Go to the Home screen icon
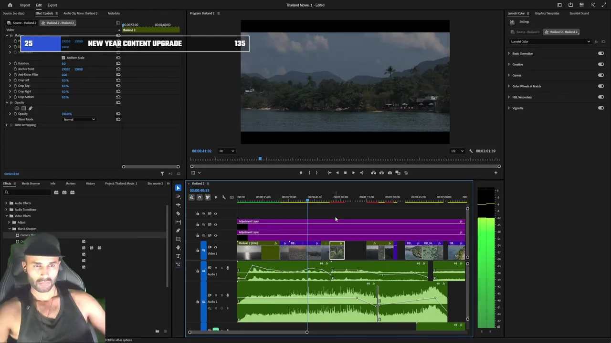This screenshot has height=343, width=611. 10,5
